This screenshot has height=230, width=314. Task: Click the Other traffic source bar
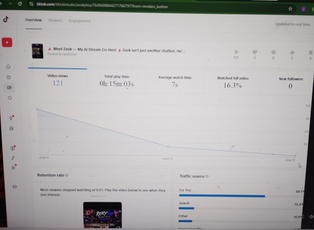tap(185, 221)
